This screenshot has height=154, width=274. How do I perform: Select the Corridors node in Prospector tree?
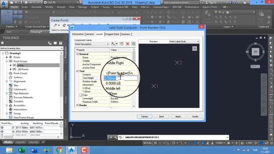point(18,101)
